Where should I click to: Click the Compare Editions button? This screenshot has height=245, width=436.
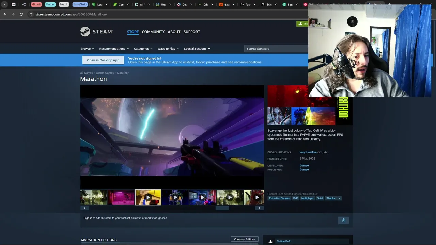tap(245, 239)
